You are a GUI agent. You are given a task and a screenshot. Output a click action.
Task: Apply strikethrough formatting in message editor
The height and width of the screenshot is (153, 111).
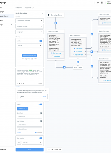click(23, 83)
